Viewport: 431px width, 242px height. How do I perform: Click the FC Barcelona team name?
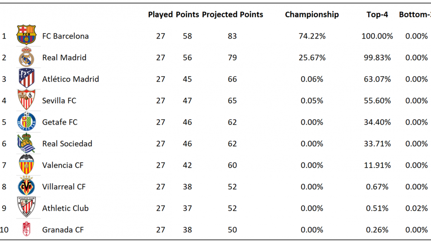[65, 36]
